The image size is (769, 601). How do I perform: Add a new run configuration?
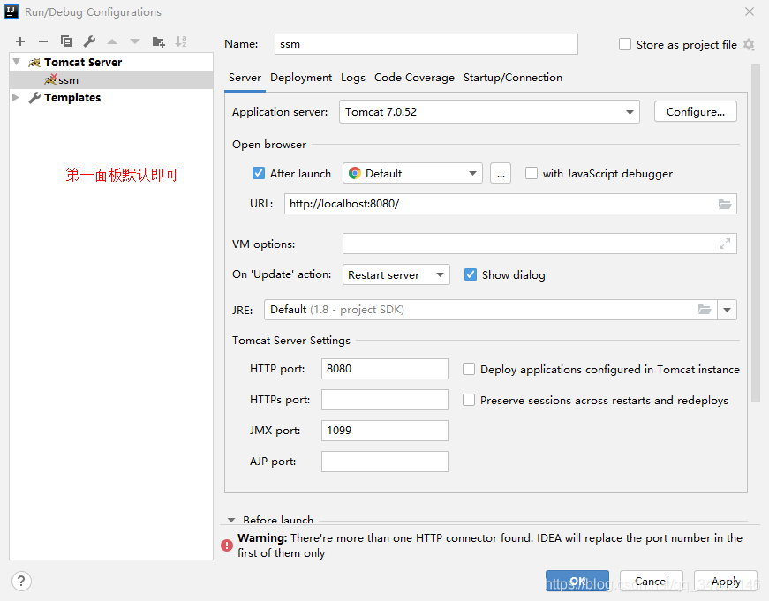(20, 41)
